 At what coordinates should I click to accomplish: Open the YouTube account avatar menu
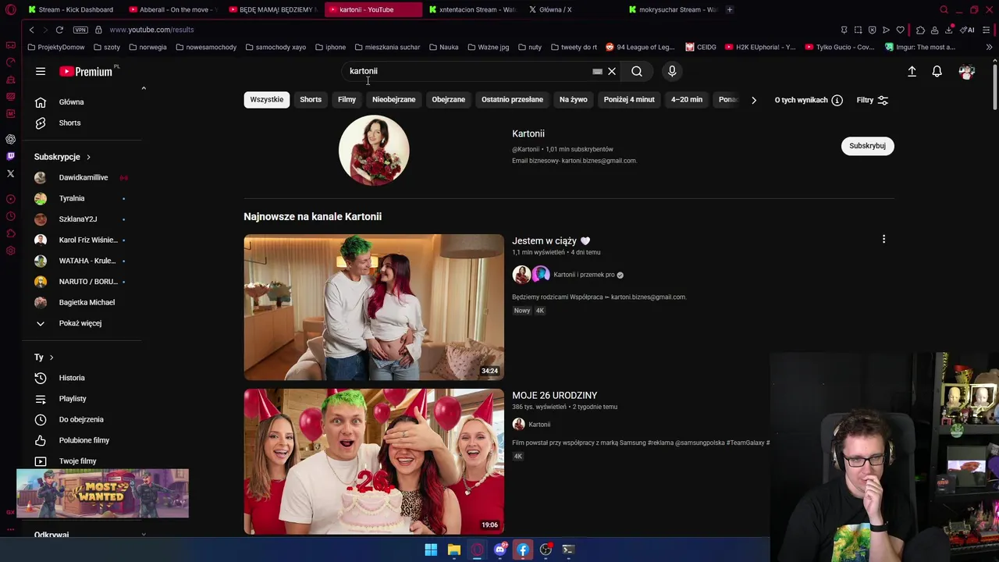point(967,71)
